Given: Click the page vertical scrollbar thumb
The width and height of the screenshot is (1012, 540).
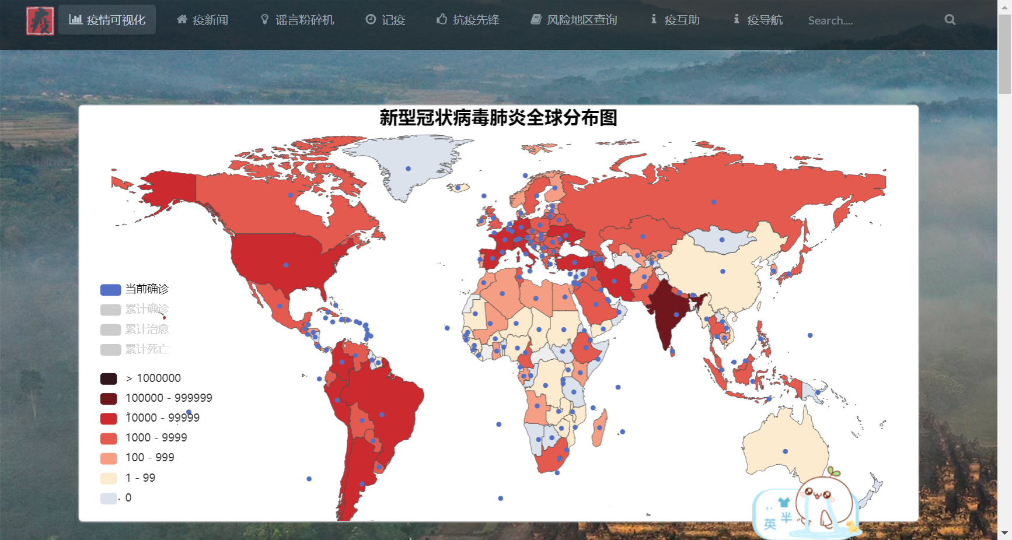Looking at the screenshot, I should [x=1005, y=54].
